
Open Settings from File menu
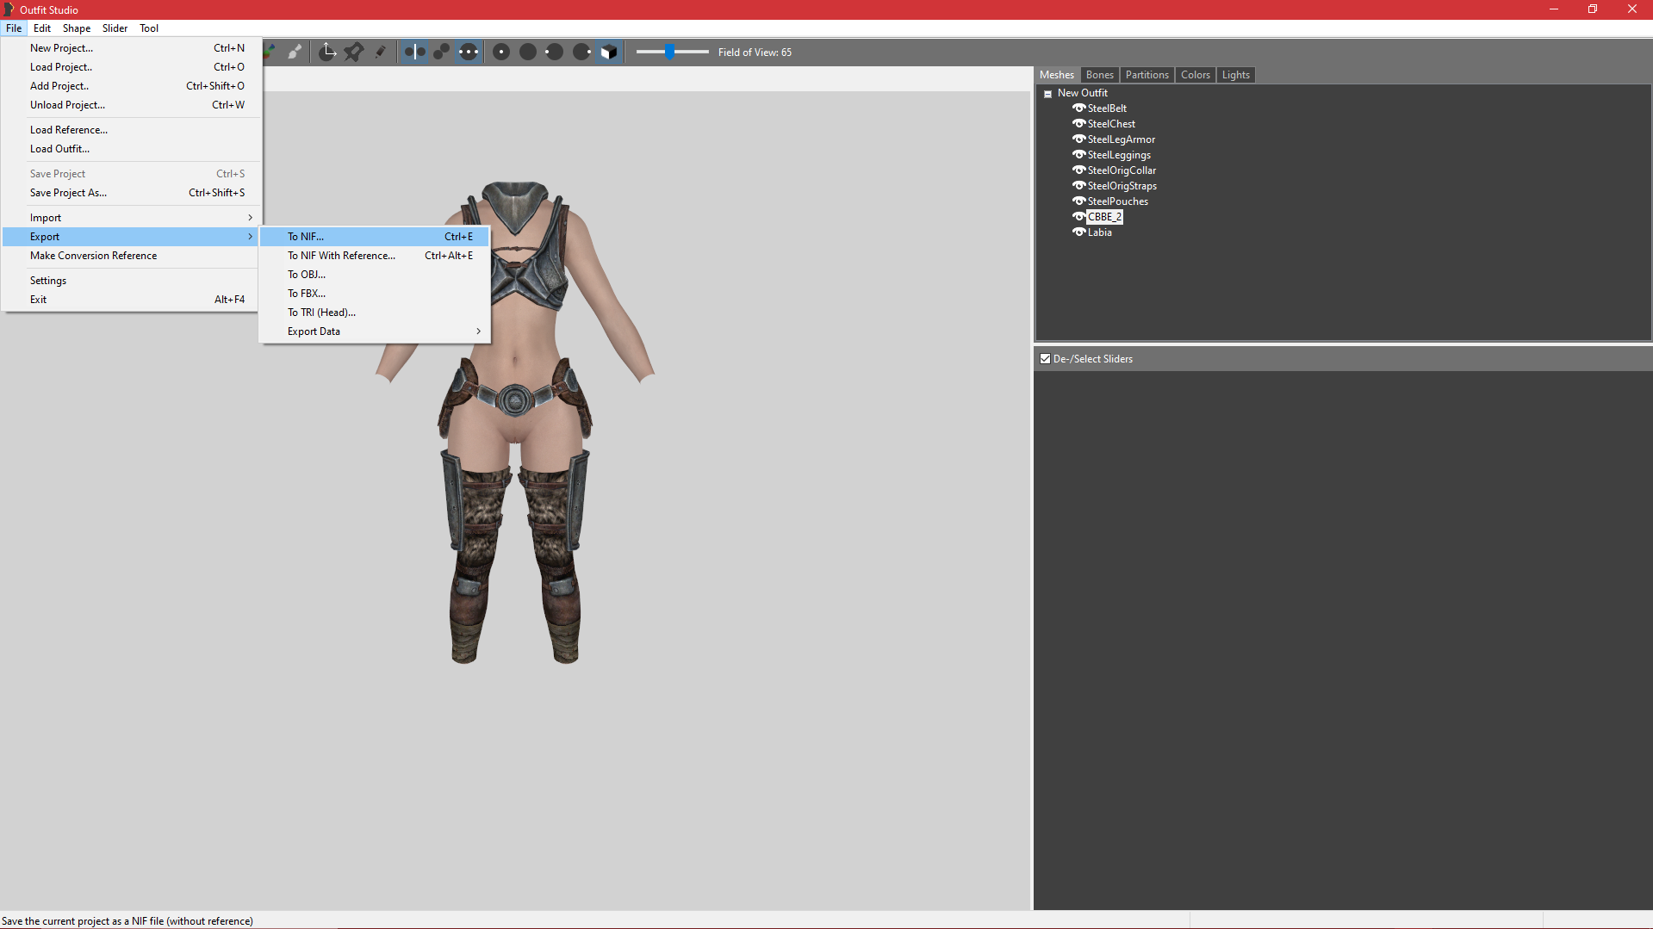point(131,281)
